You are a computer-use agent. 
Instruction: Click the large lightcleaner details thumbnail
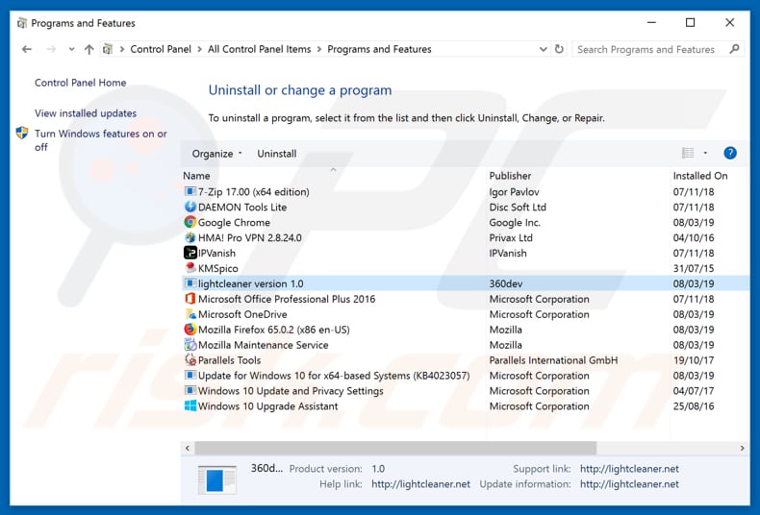(x=217, y=479)
